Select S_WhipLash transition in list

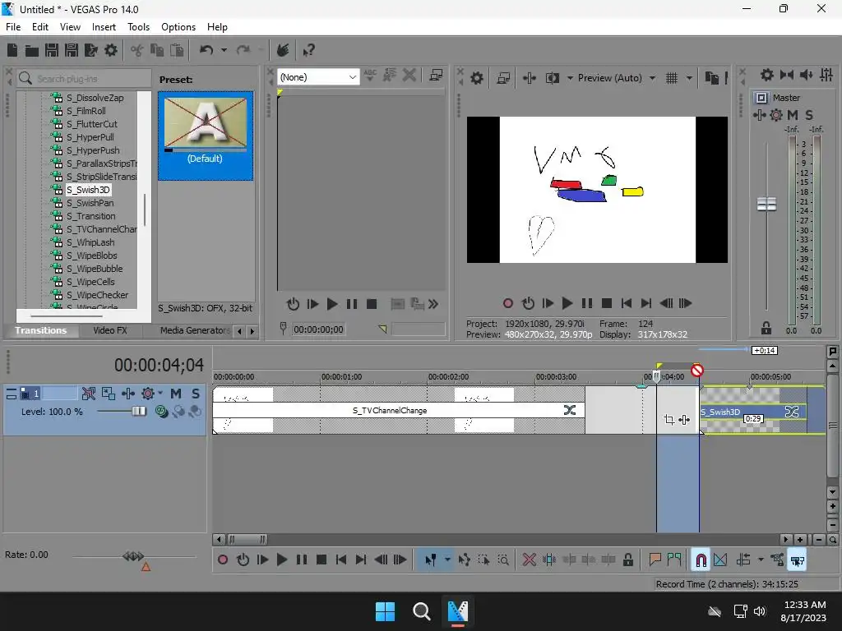(90, 242)
